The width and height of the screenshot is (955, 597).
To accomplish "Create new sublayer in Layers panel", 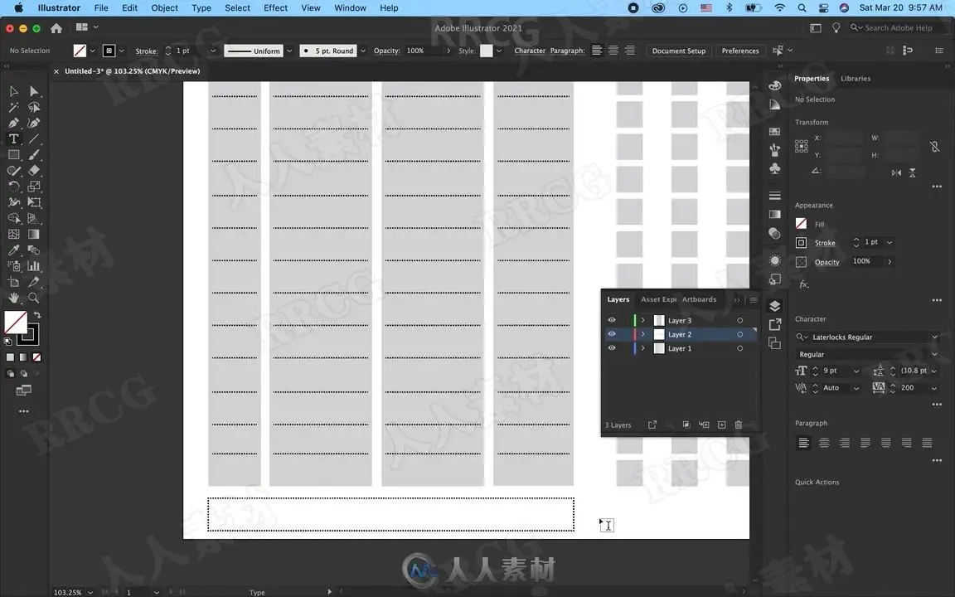I will [704, 425].
